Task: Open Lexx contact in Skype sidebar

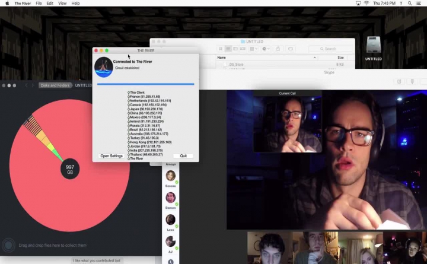Action: coord(171,222)
